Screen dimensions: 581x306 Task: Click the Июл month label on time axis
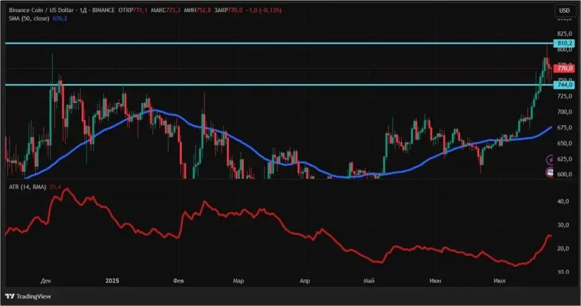point(499,281)
